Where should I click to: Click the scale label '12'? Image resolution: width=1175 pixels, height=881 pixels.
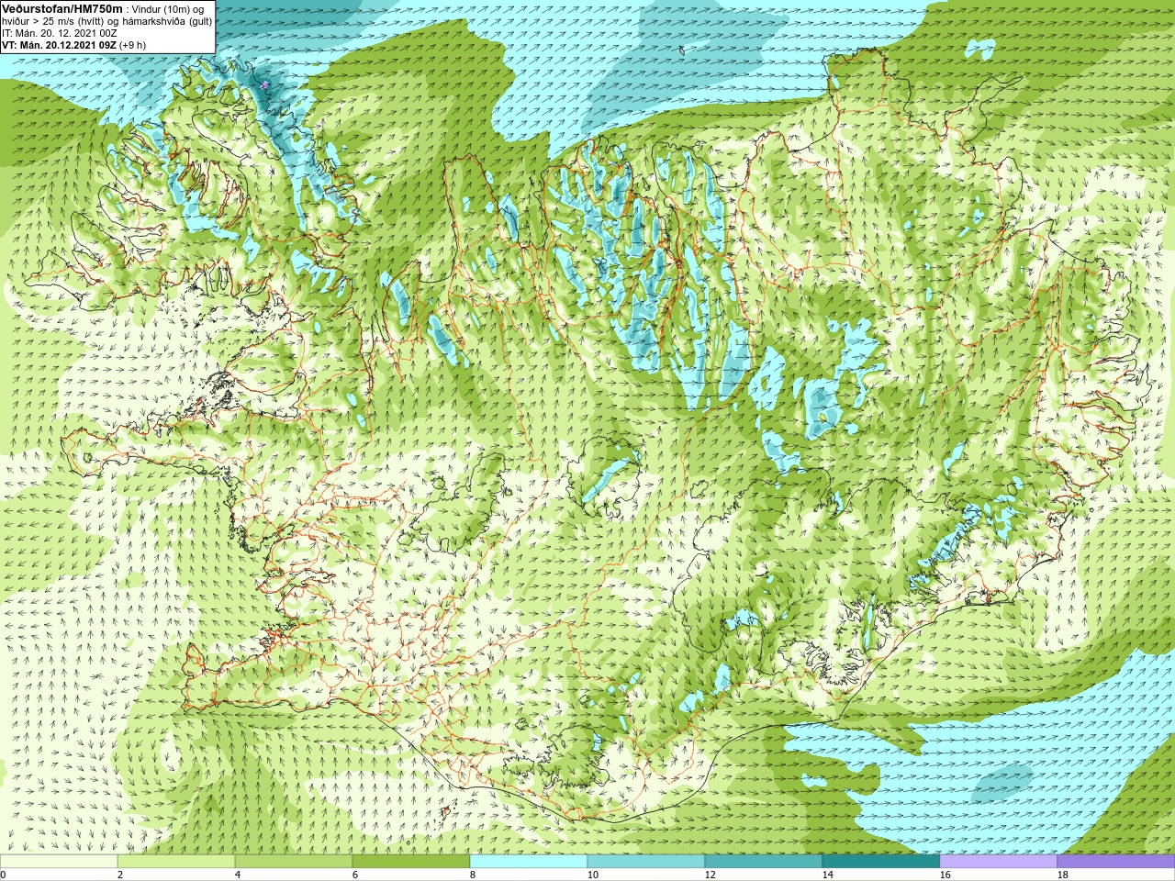point(711,875)
